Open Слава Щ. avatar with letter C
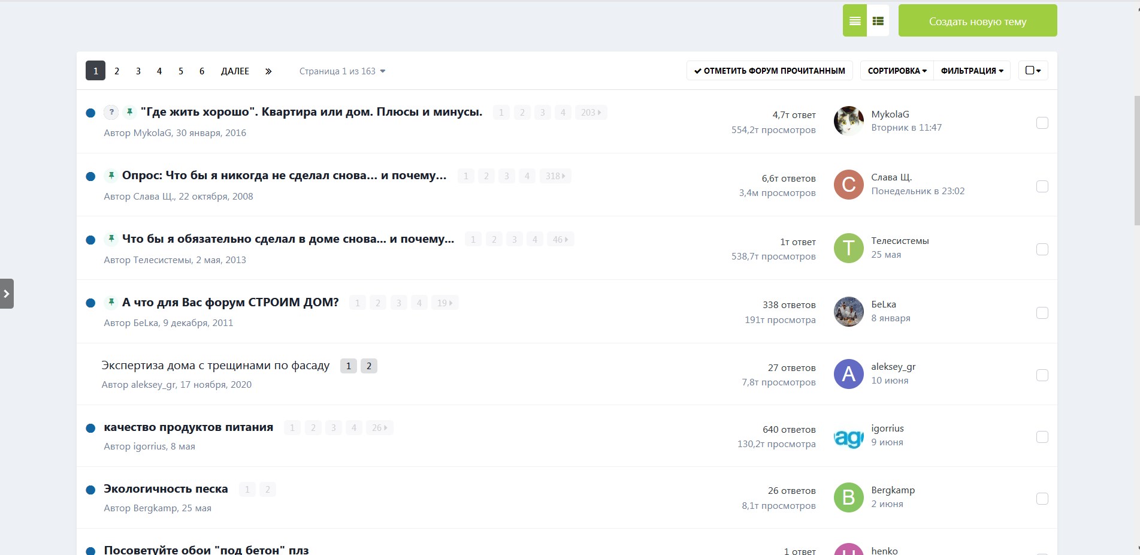Screen dimensions: 1140x555 (849, 185)
